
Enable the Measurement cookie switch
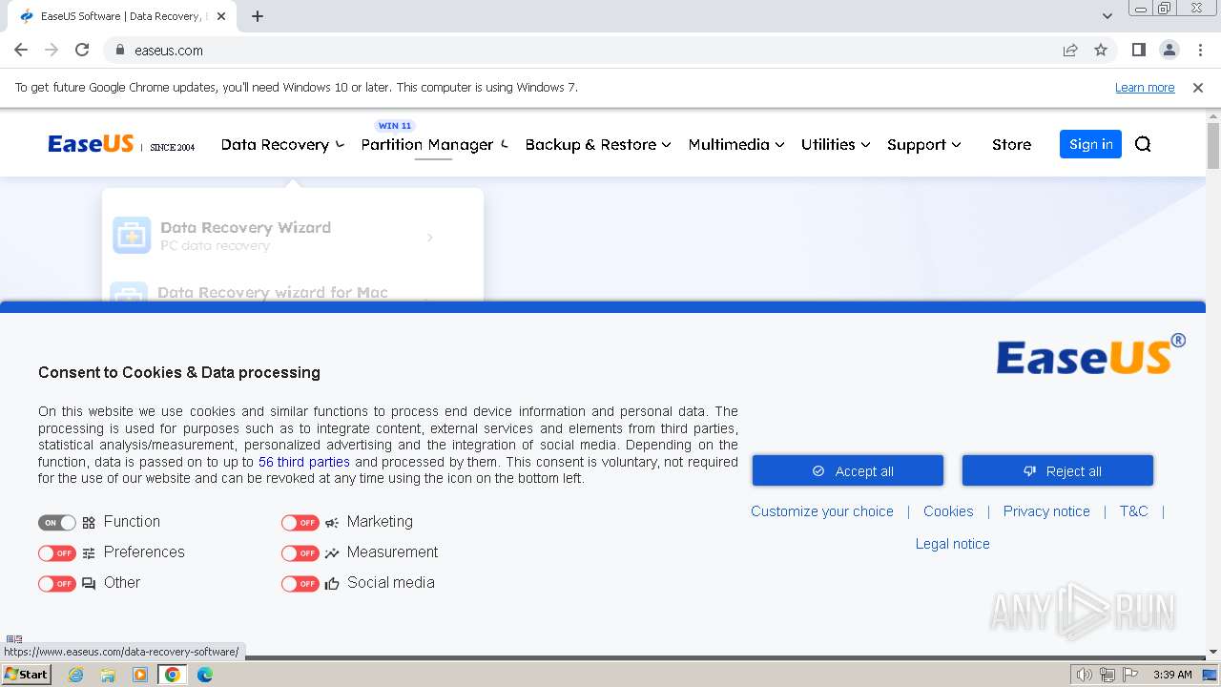300,552
